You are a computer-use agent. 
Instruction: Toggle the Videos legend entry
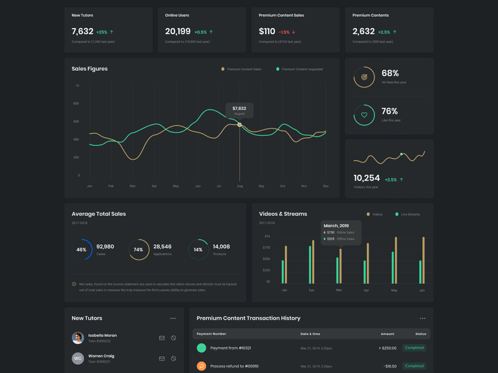coord(375,214)
